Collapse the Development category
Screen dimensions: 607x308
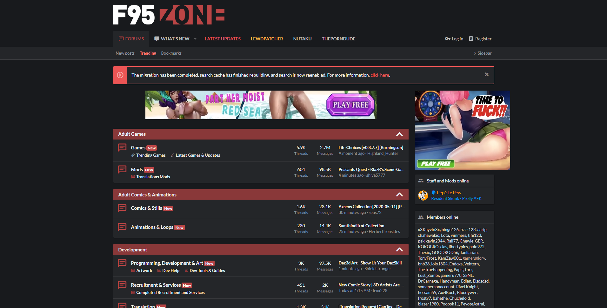[x=399, y=250]
